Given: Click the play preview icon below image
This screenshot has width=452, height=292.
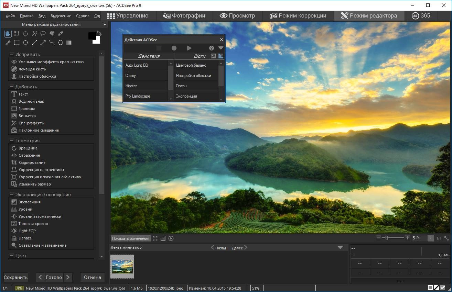Looking at the screenshot, I should [x=171, y=238].
